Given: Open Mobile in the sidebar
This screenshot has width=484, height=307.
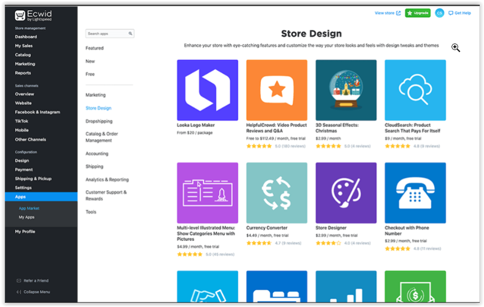Looking at the screenshot, I should click(x=22, y=130).
